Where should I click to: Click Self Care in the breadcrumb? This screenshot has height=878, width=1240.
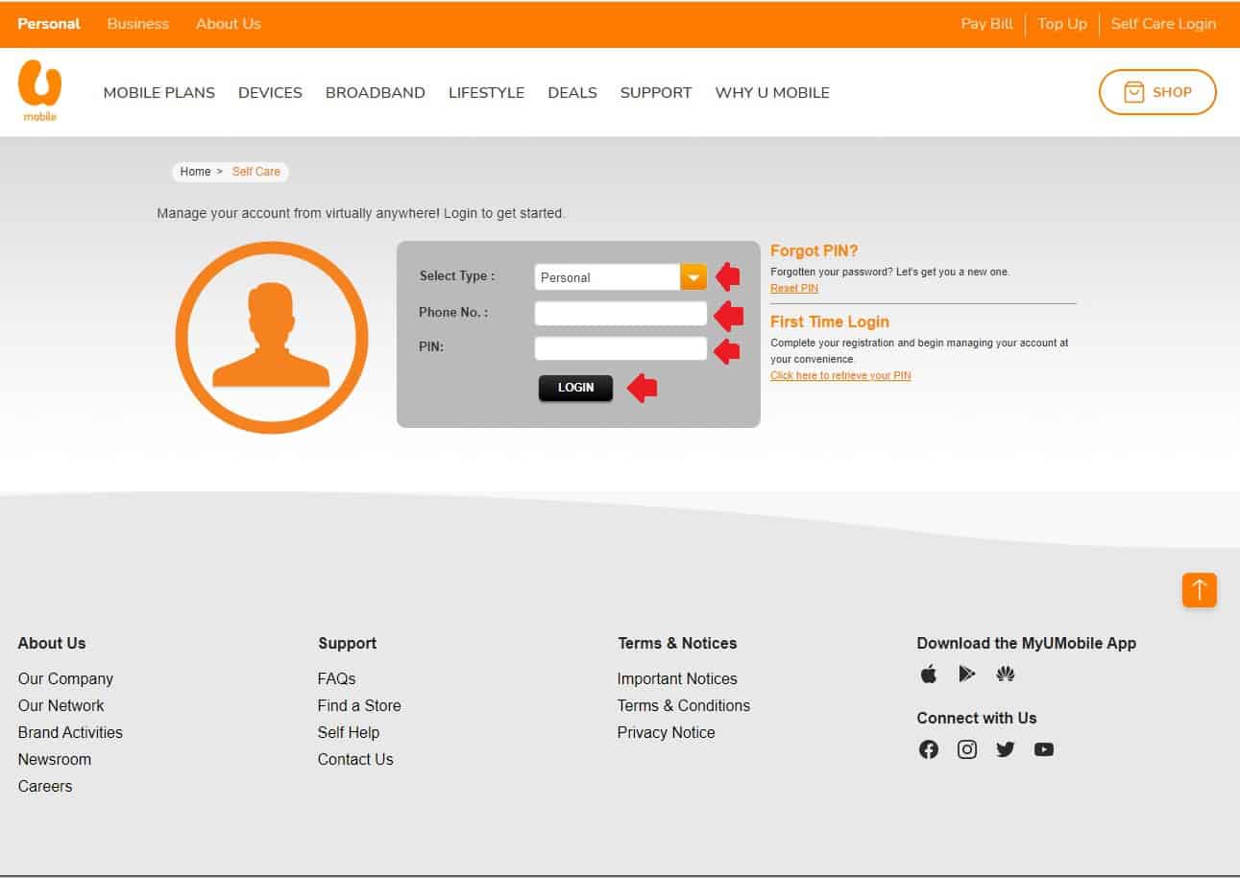click(256, 172)
